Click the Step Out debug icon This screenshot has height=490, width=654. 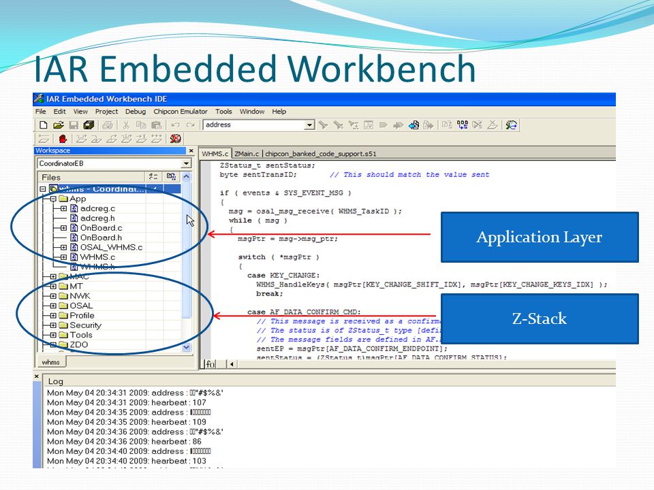coord(111,139)
